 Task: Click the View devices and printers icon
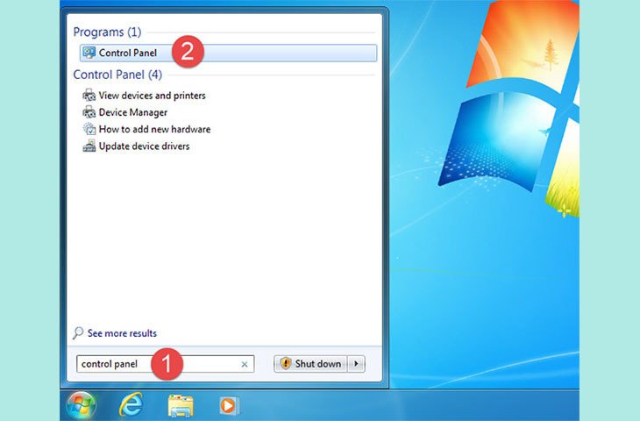coord(89,96)
